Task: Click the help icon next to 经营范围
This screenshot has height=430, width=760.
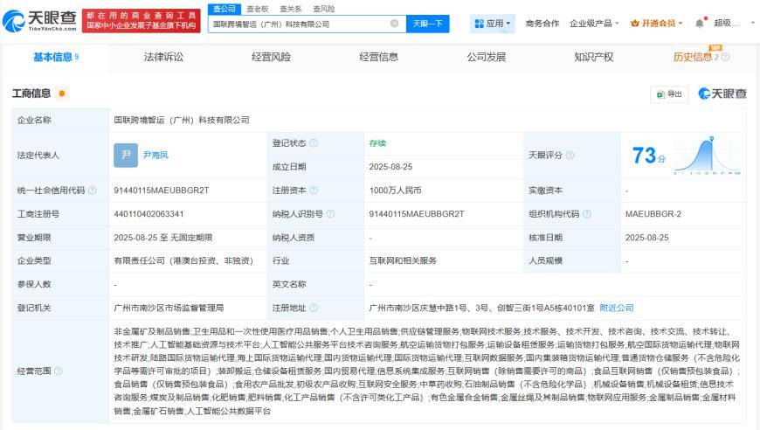Action: click(59, 371)
